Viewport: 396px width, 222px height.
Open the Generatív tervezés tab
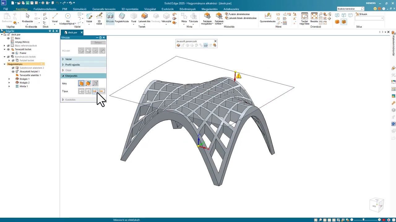pos(104,9)
